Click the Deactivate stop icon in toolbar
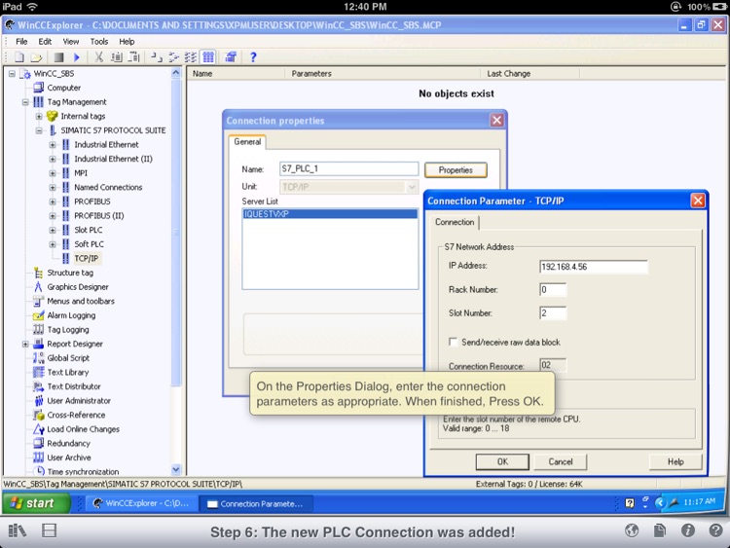730x548 pixels. pyautogui.click(x=58, y=57)
